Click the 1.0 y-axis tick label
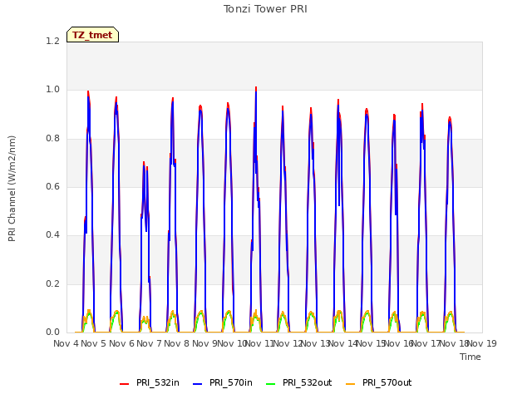 [52, 90]
